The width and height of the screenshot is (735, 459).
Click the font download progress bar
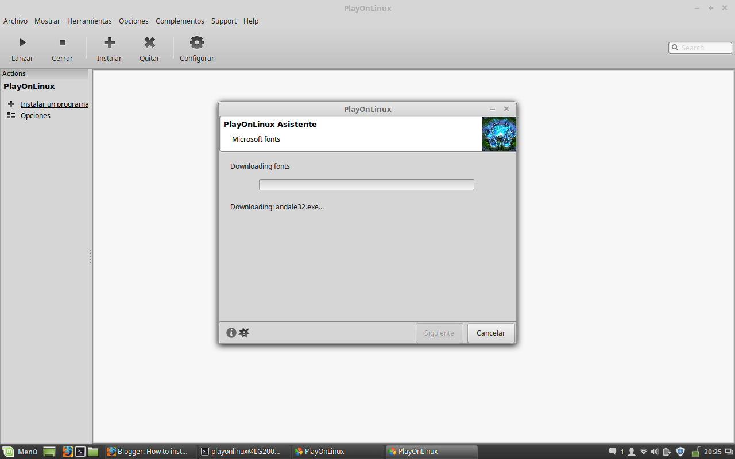366,185
